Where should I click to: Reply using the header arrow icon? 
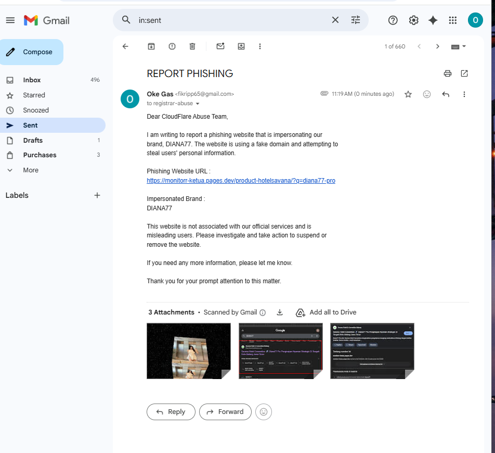[x=446, y=94]
